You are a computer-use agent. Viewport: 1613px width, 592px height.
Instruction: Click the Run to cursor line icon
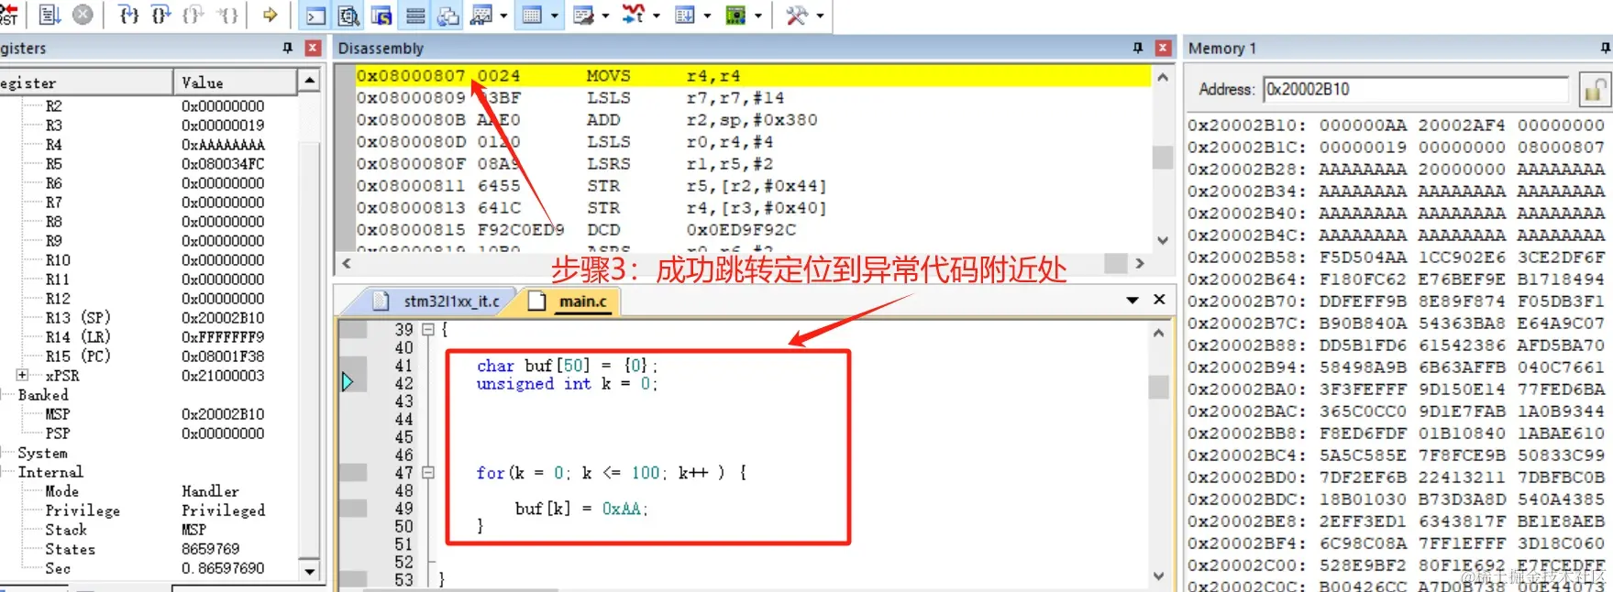pos(226,15)
